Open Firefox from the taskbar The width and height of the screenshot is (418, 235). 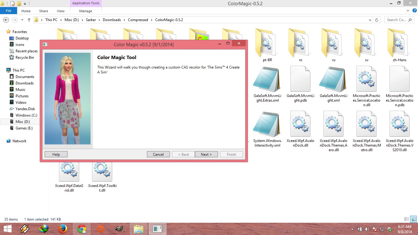63,229
